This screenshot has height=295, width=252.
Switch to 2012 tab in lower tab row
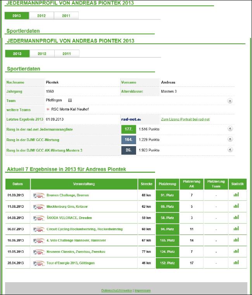click(x=42, y=54)
